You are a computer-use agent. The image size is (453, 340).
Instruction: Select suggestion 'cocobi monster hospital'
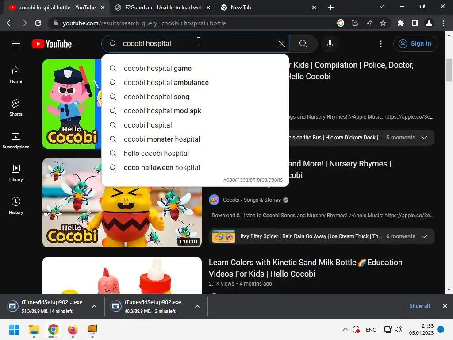(195, 139)
